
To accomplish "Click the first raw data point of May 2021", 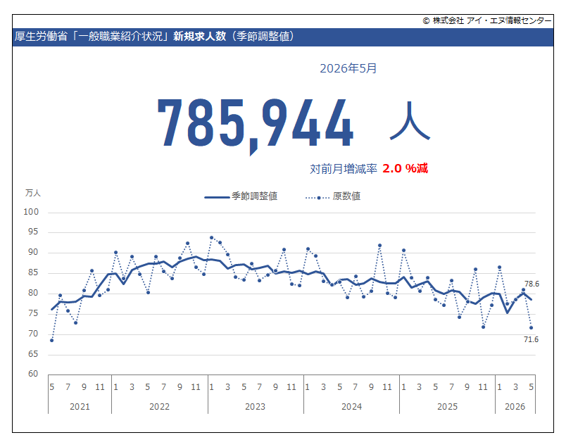I will click(52, 341).
